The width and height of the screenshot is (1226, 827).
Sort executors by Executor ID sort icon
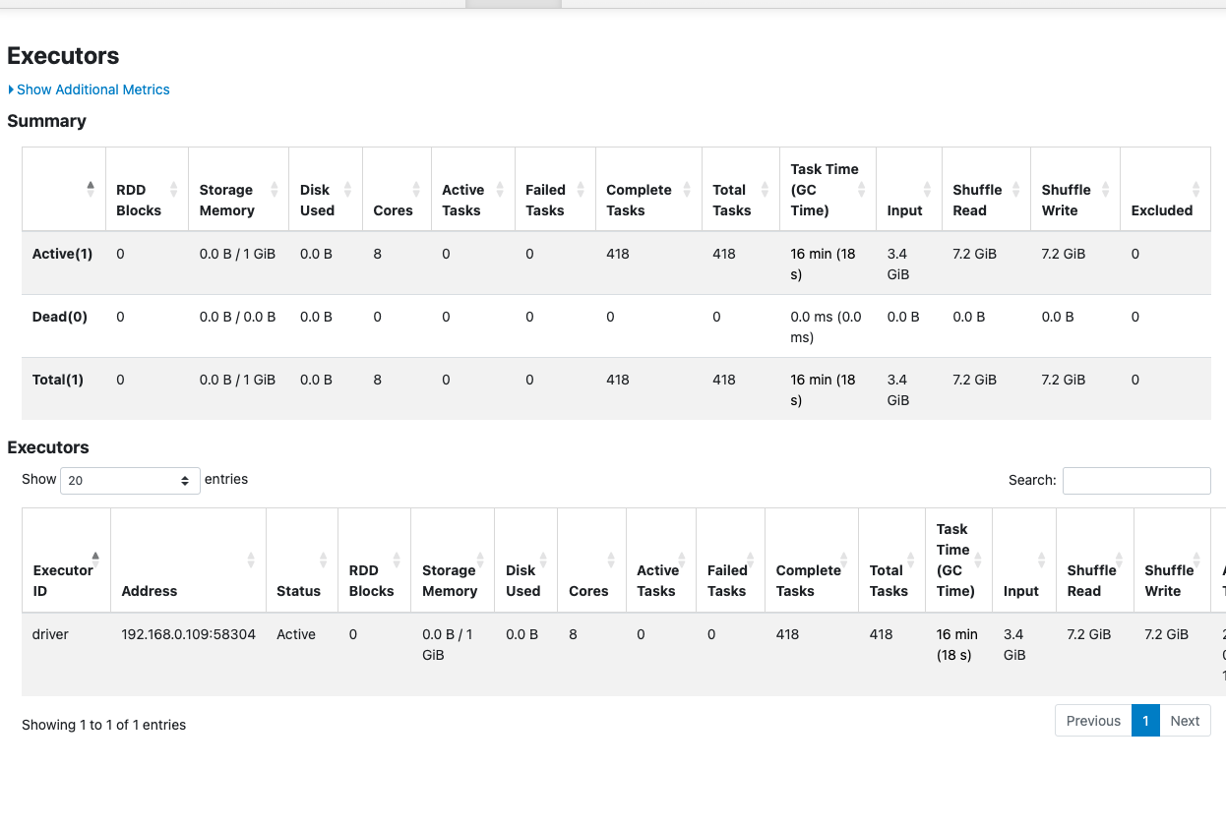[x=95, y=560]
